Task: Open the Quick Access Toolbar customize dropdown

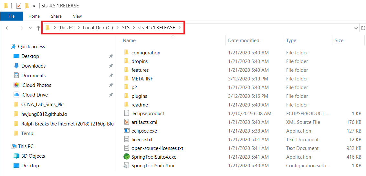Action: [34, 6]
